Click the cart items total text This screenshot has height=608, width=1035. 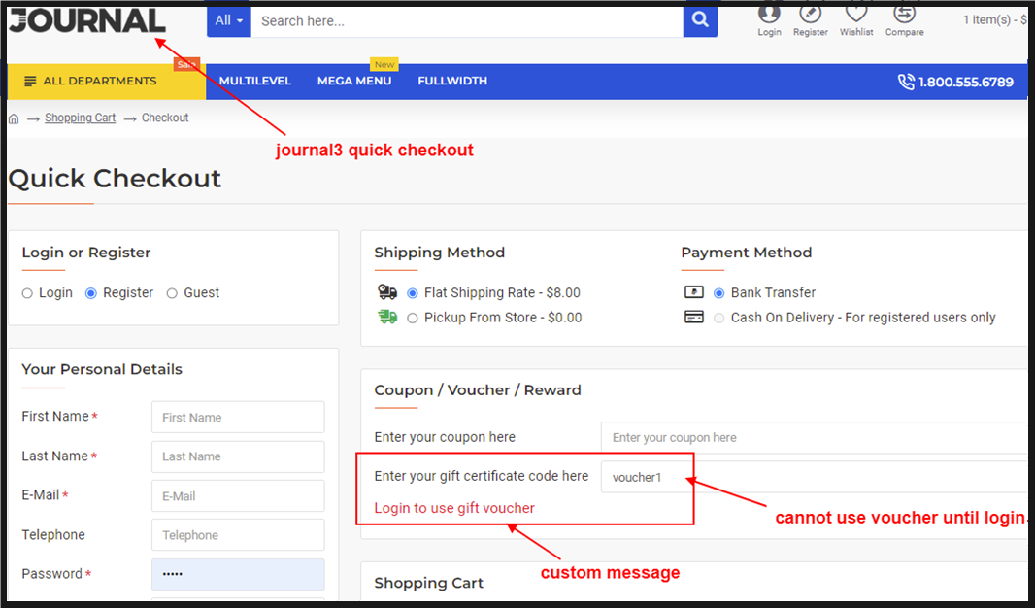993,20
